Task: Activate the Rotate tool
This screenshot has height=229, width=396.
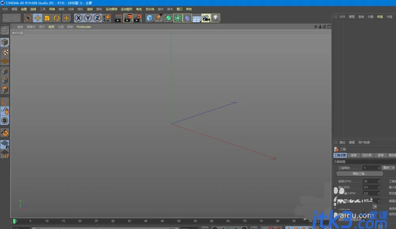Action: click(57, 18)
